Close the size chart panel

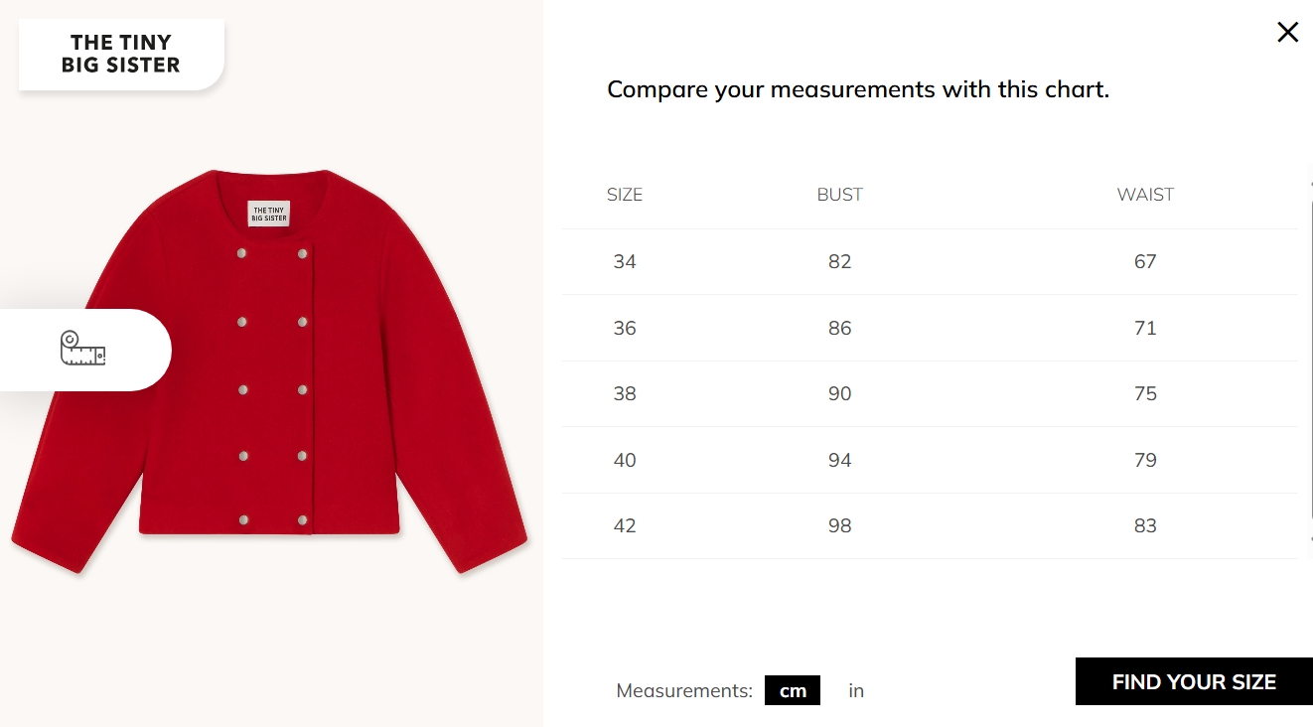(x=1287, y=33)
